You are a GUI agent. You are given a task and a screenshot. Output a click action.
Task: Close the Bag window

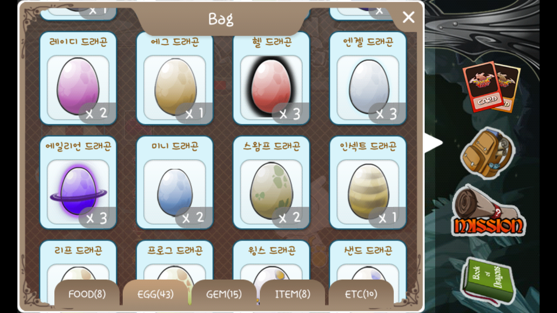click(x=409, y=17)
